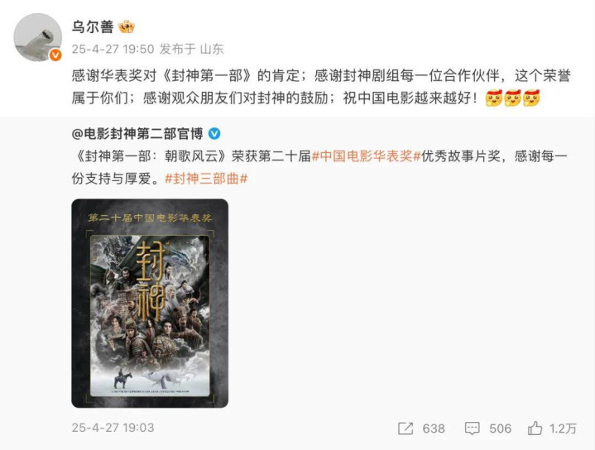Image resolution: width=595 pixels, height=450 pixels.
Task: Open the #封神三部曲# hashtag
Action: 206,179
